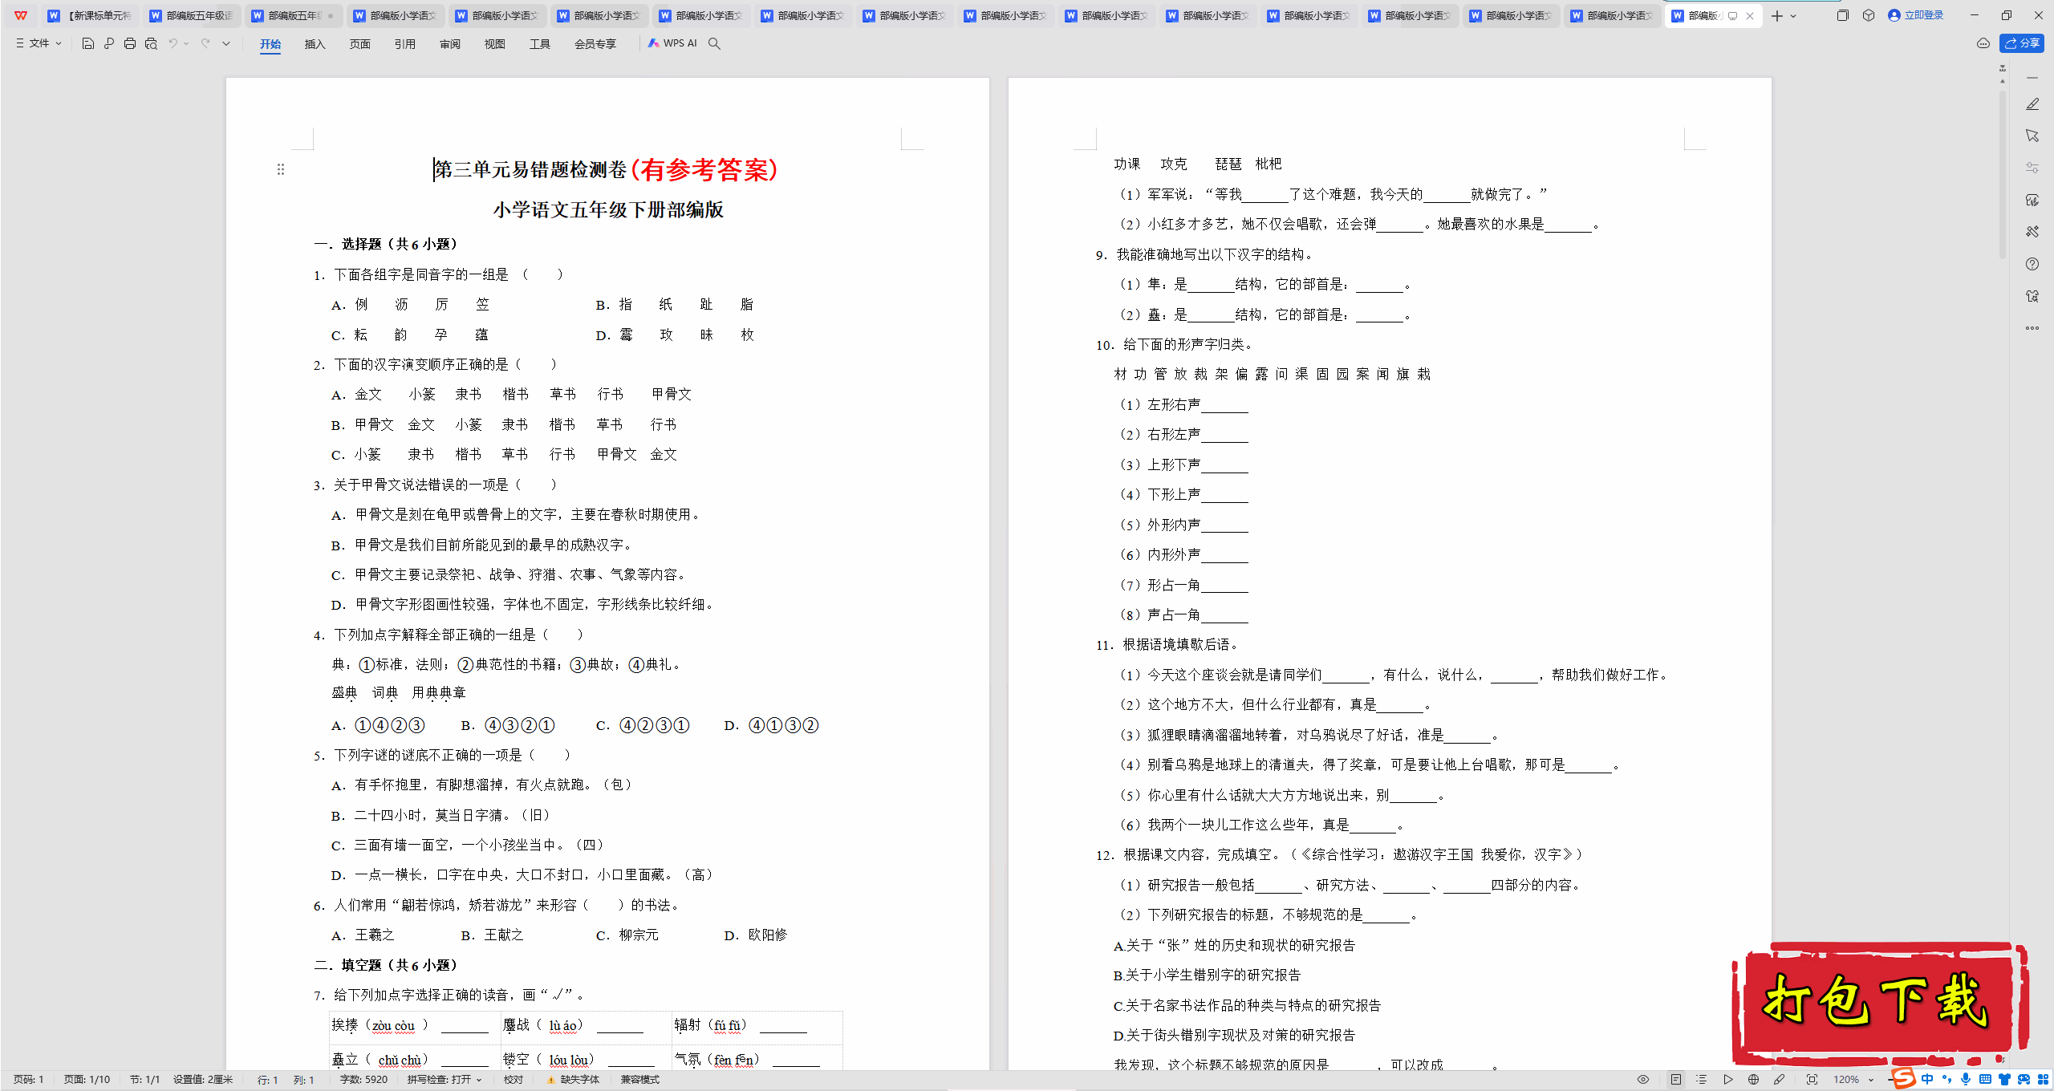Open the tab list dropdown beside new tab
2054x1091 pixels.
[x=1793, y=15]
